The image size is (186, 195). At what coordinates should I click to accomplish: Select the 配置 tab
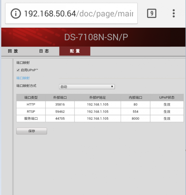[x=75, y=51]
